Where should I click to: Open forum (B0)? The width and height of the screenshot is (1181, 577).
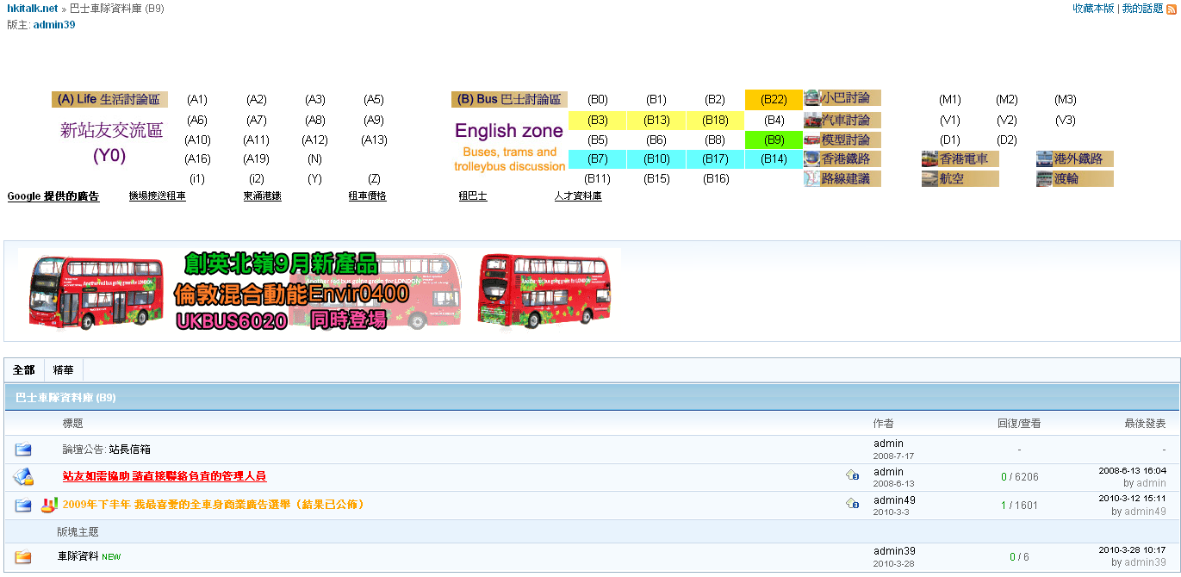pos(597,100)
